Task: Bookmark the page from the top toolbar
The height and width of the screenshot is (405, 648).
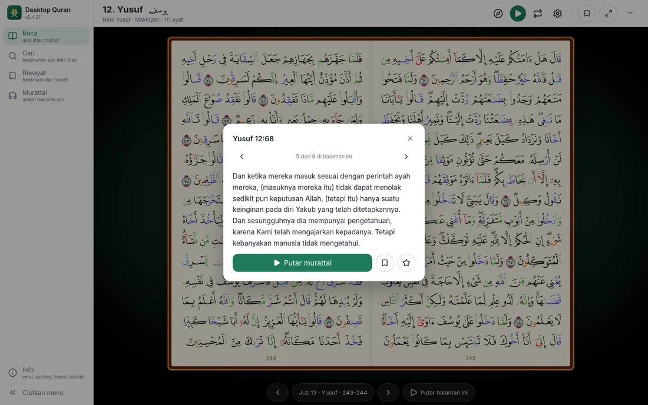Action: [587, 14]
